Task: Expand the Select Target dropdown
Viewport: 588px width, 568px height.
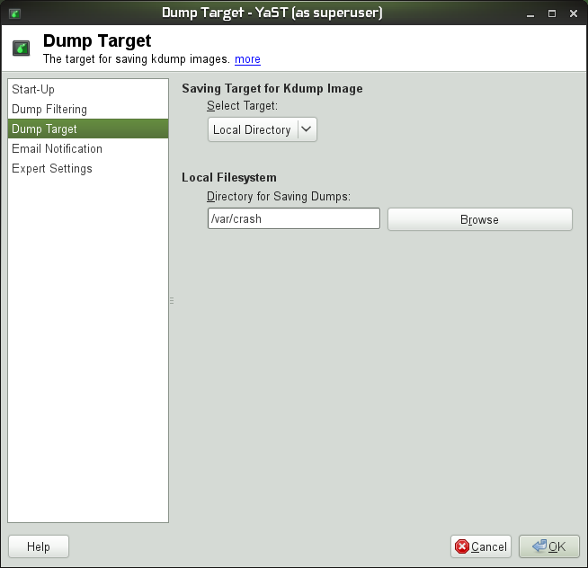Action: coord(263,129)
